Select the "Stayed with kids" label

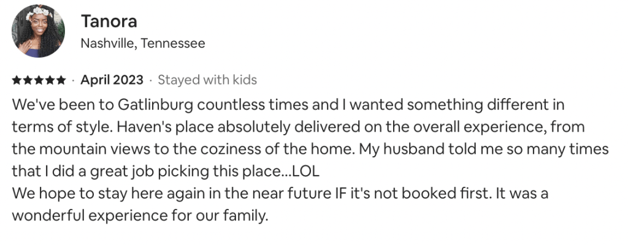pos(207,80)
